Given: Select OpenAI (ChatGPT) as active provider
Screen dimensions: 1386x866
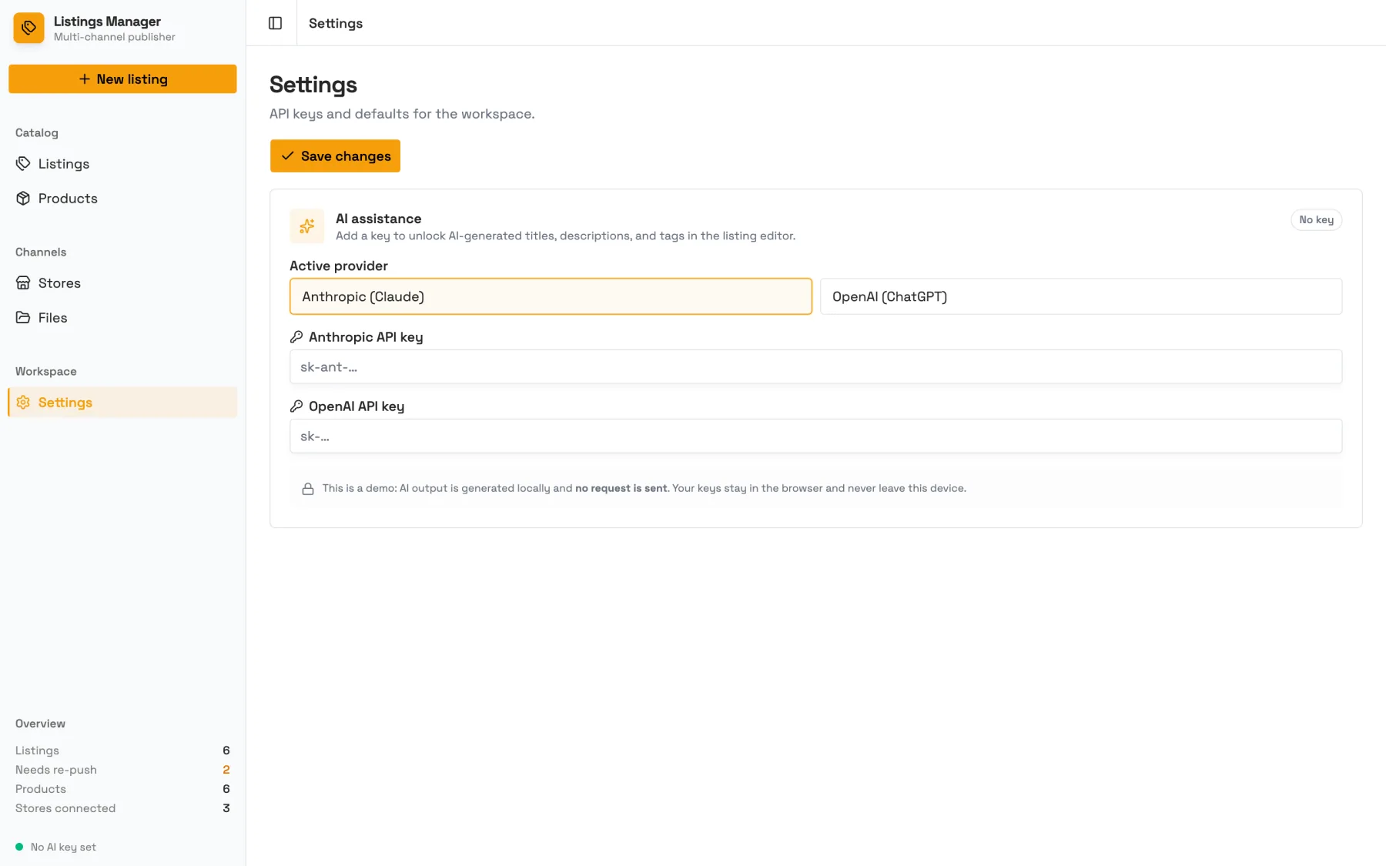Looking at the screenshot, I should (1081, 296).
